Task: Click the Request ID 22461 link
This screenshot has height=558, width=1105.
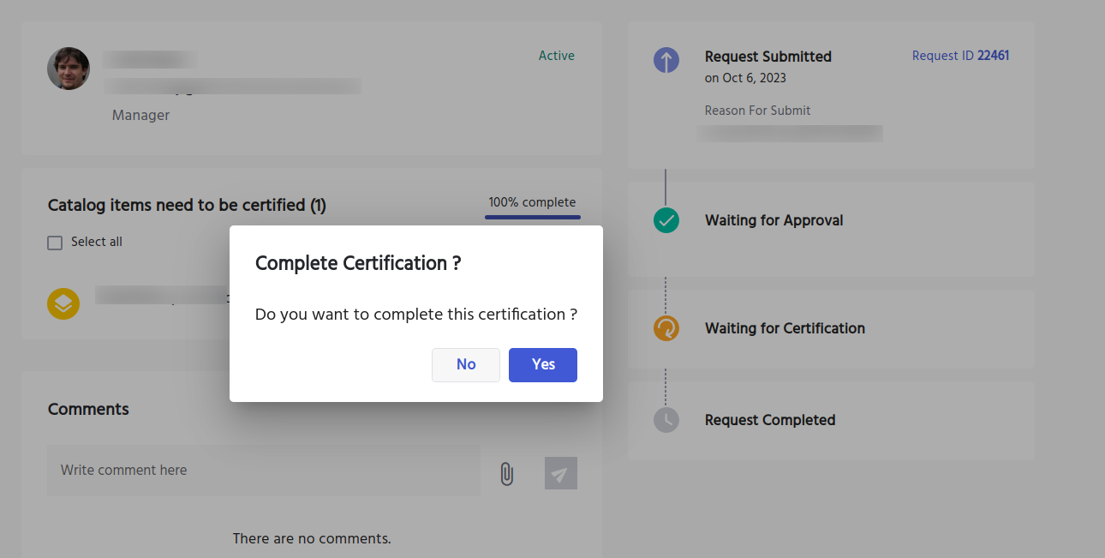Action: pos(960,56)
